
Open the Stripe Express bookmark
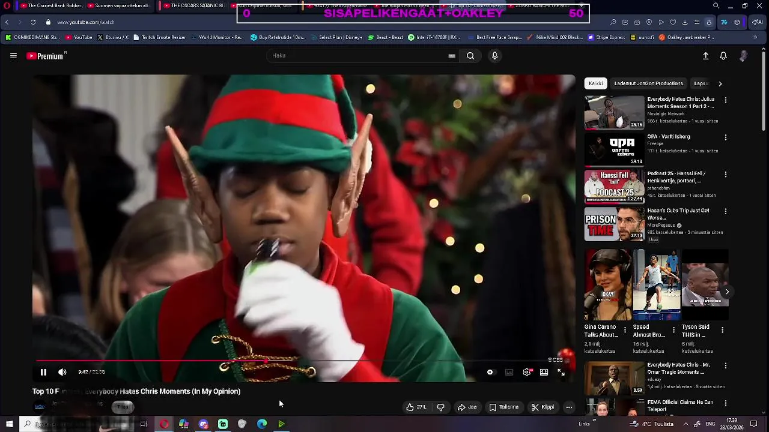click(x=606, y=37)
